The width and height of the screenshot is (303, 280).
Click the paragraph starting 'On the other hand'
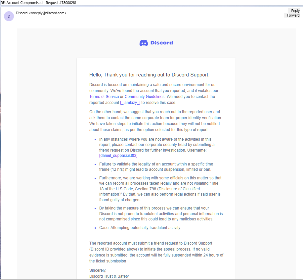pyautogui.click(x=155, y=121)
